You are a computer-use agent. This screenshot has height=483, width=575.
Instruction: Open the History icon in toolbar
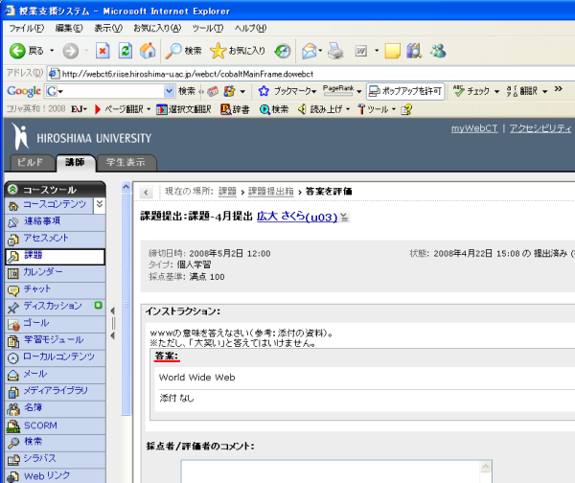[283, 51]
